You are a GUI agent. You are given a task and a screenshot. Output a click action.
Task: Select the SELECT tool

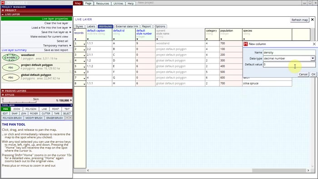coord(67,114)
